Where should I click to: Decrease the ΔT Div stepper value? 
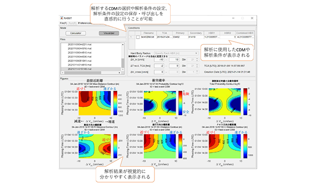point(197,67)
